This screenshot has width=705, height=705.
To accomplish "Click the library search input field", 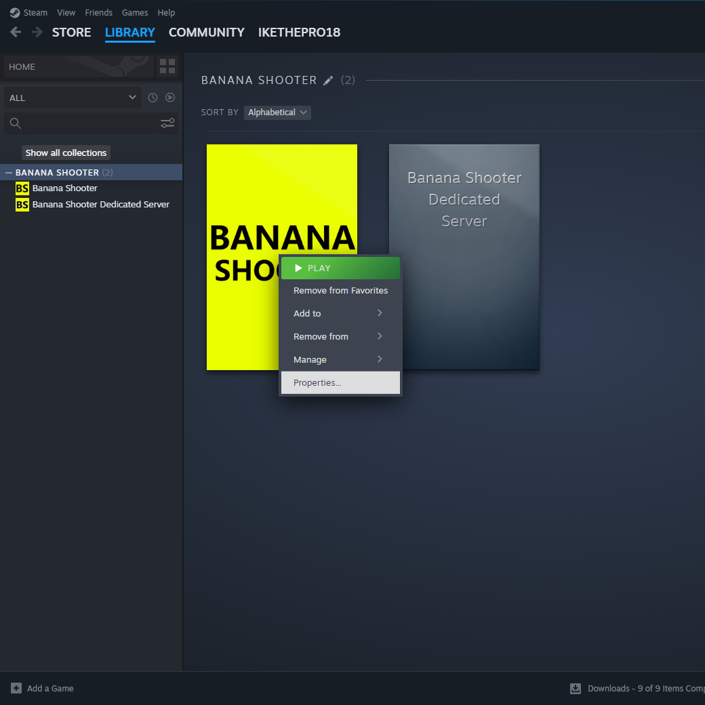I will [90, 123].
